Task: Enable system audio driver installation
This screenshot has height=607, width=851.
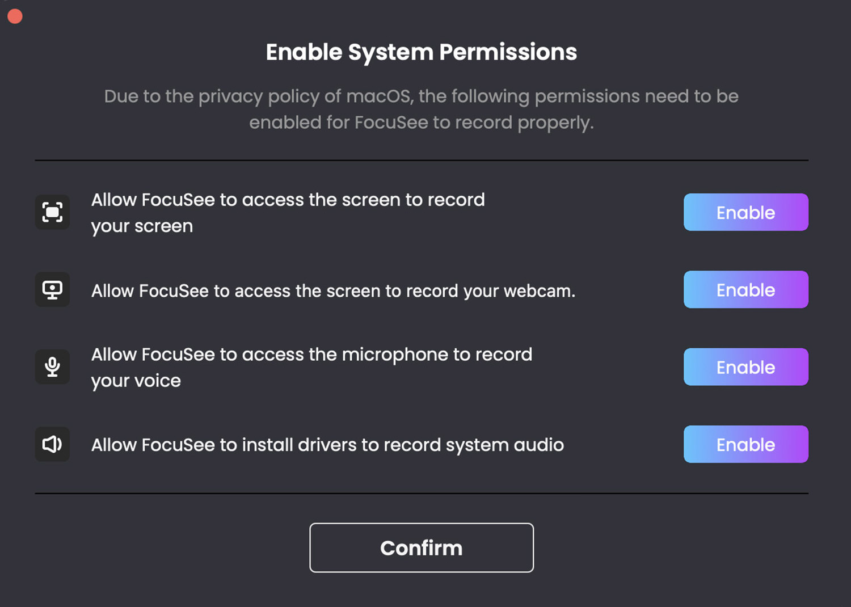Action: [x=745, y=444]
